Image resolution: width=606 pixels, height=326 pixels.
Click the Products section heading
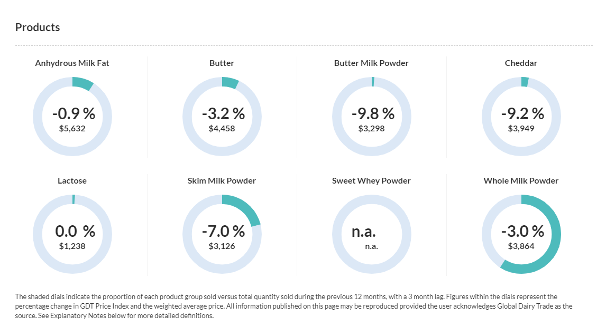coord(38,27)
